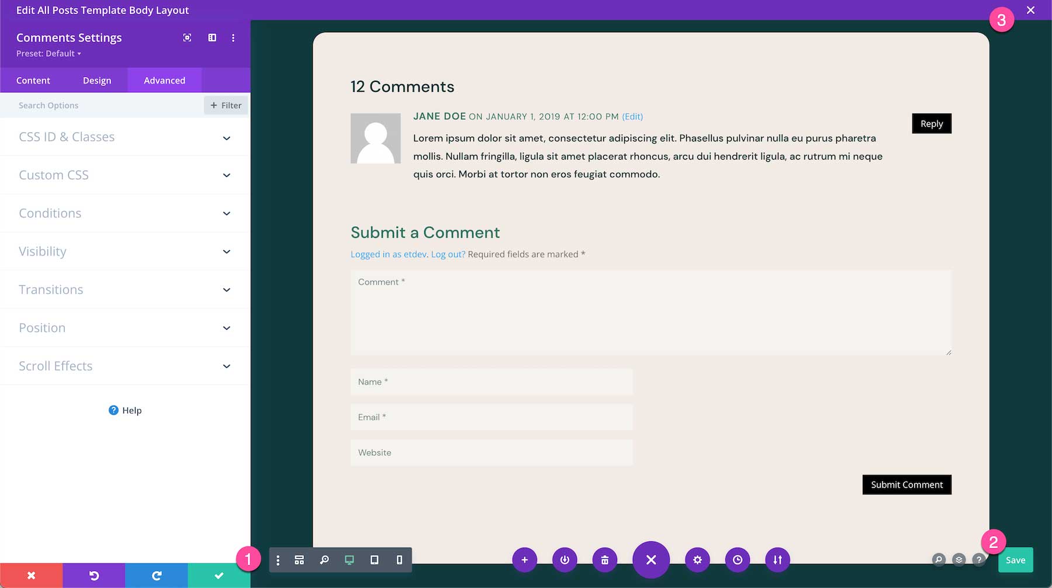The height and width of the screenshot is (588, 1052).
Task: Click the Submit a Comment heading
Action: 425,233
